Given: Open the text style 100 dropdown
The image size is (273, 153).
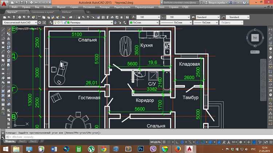Looking at the screenshot, I should tap(149, 17).
